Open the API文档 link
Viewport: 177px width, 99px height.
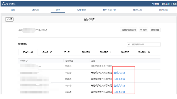(x=155, y=4)
